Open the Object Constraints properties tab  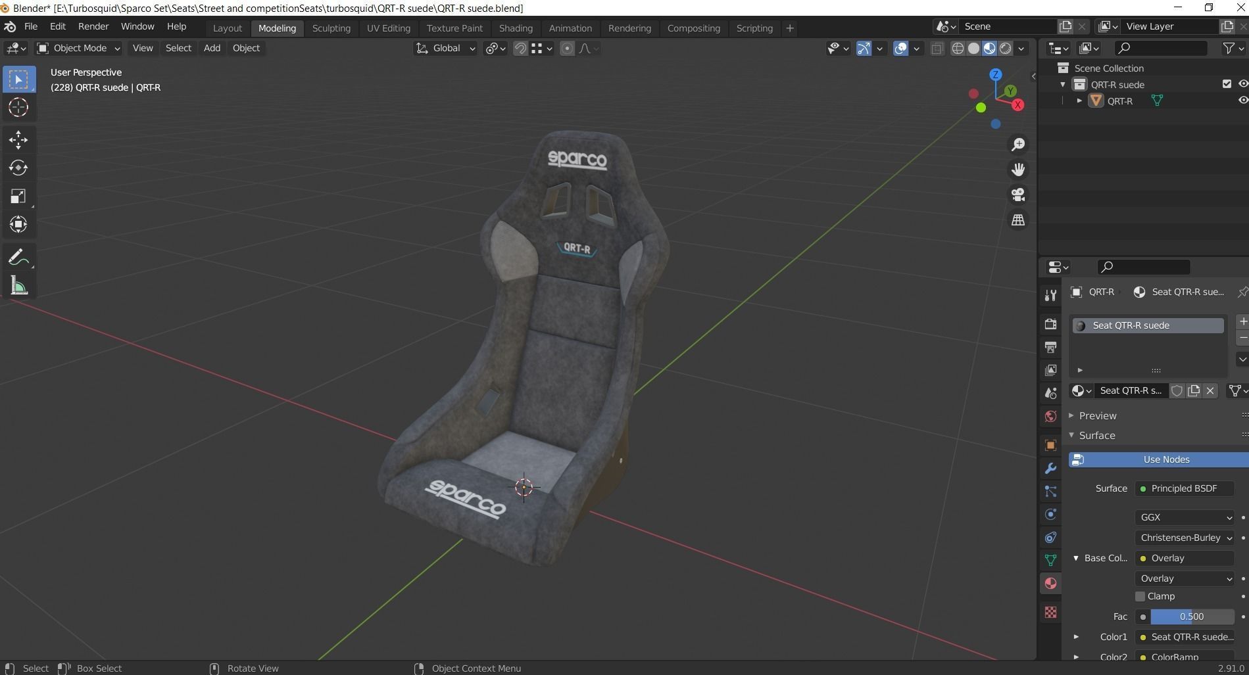[1050, 537]
